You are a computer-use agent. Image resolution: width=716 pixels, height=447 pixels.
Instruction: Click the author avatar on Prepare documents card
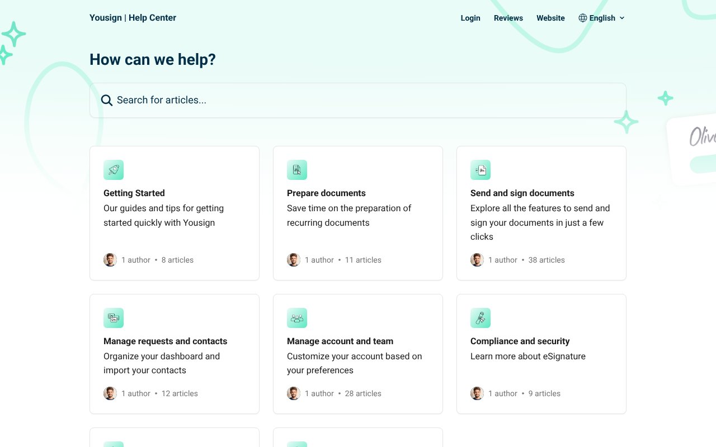pyautogui.click(x=294, y=260)
